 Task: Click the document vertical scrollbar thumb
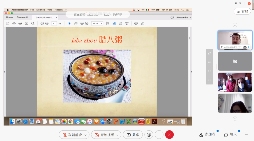[189, 38]
